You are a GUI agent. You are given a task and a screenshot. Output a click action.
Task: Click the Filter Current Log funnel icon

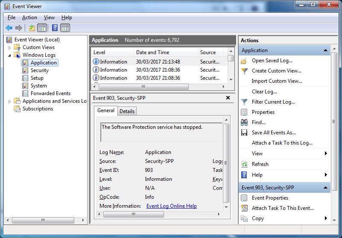point(244,102)
